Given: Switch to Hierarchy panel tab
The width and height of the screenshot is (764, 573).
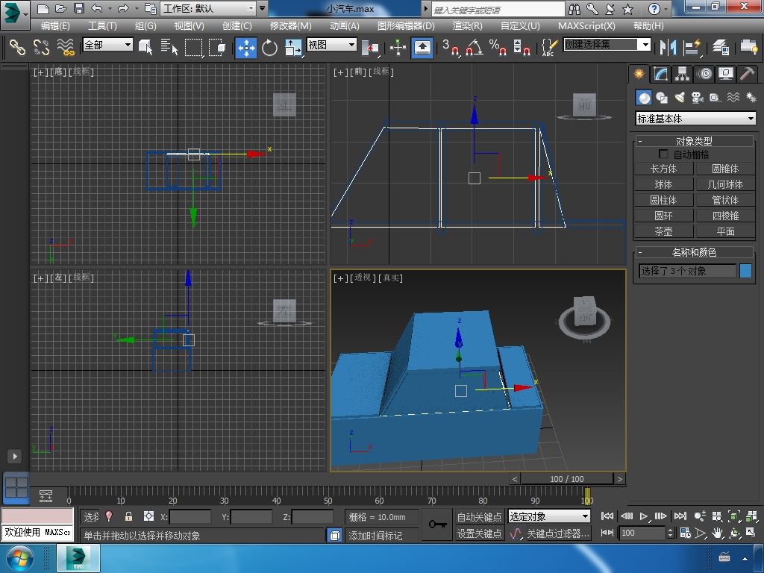Looking at the screenshot, I should click(x=682, y=74).
